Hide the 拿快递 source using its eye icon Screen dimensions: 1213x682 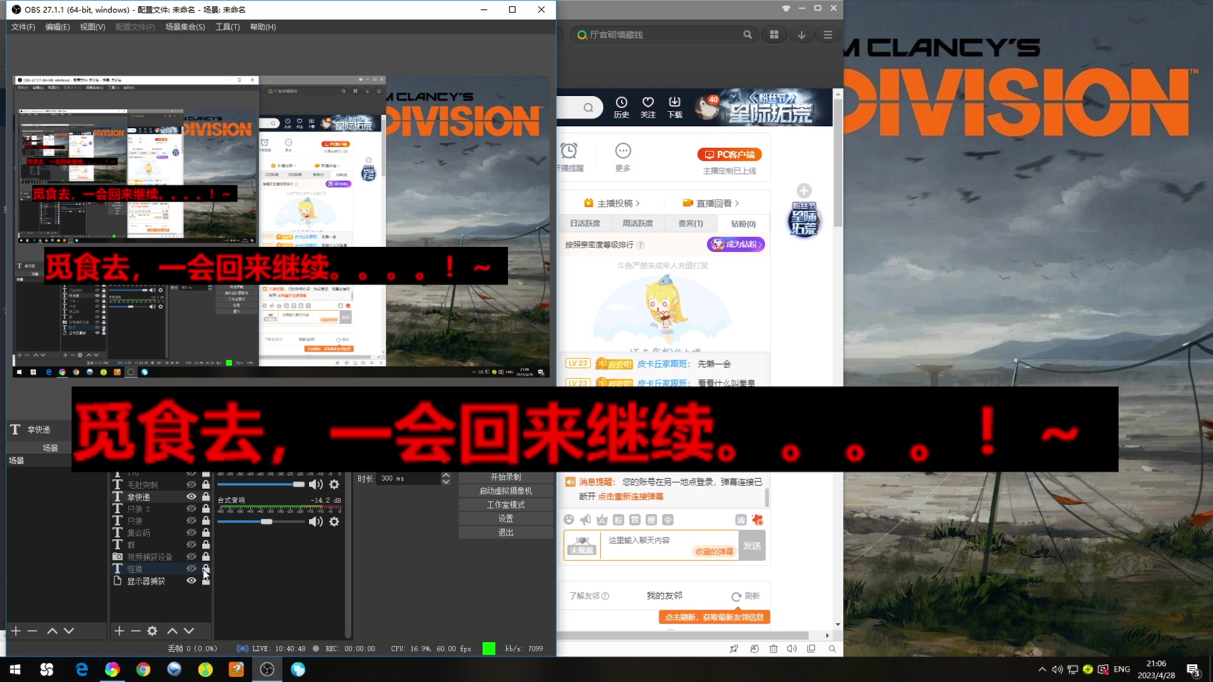[191, 497]
